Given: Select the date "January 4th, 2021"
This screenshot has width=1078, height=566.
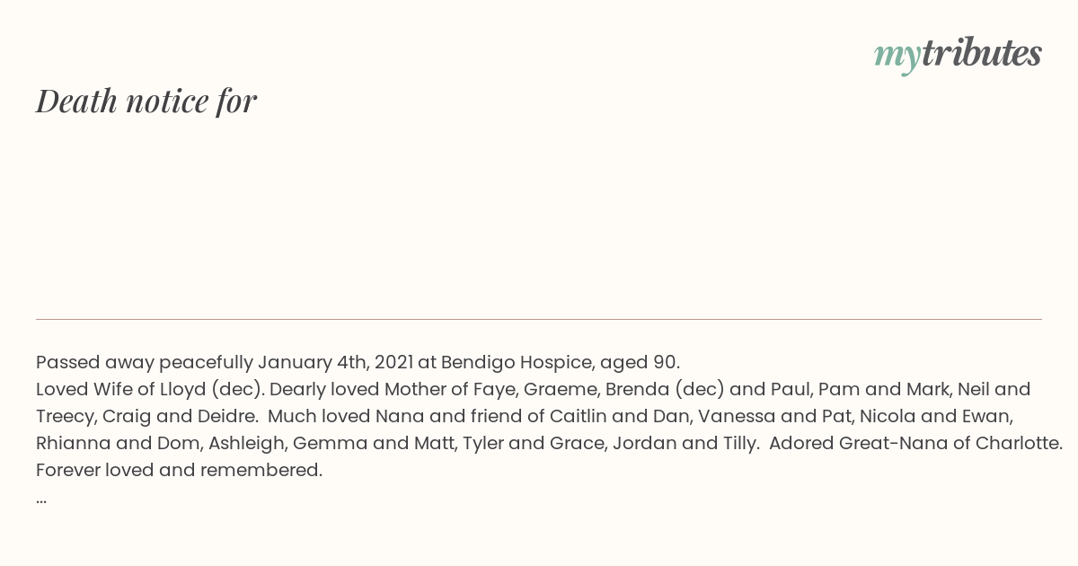Looking at the screenshot, I should point(335,363).
